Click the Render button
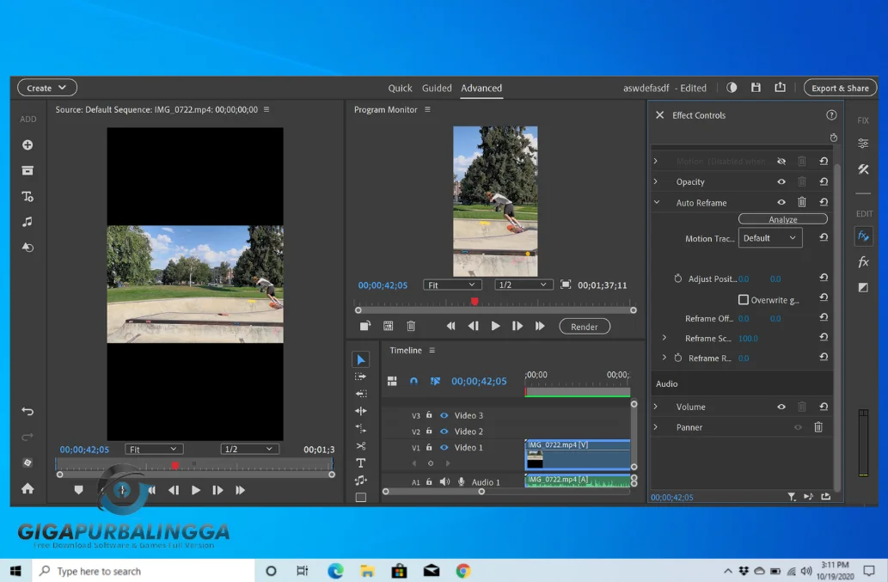Screen dimensions: 888x582 point(584,327)
